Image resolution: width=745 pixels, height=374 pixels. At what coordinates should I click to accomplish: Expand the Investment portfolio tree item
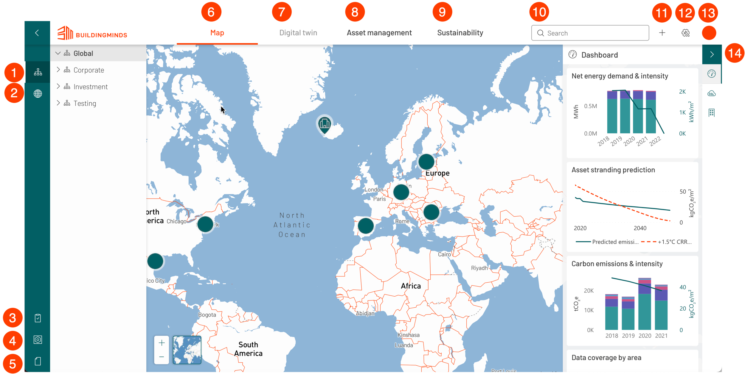(58, 86)
